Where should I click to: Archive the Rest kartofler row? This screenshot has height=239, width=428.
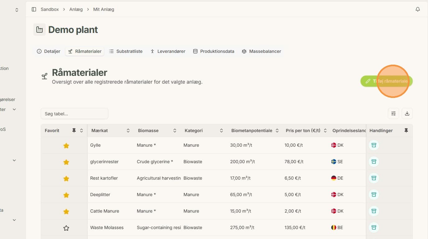(374, 178)
